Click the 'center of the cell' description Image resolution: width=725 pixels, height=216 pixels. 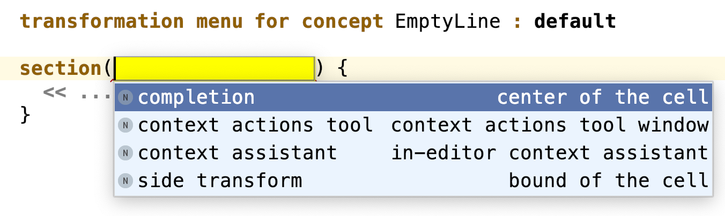coord(602,97)
